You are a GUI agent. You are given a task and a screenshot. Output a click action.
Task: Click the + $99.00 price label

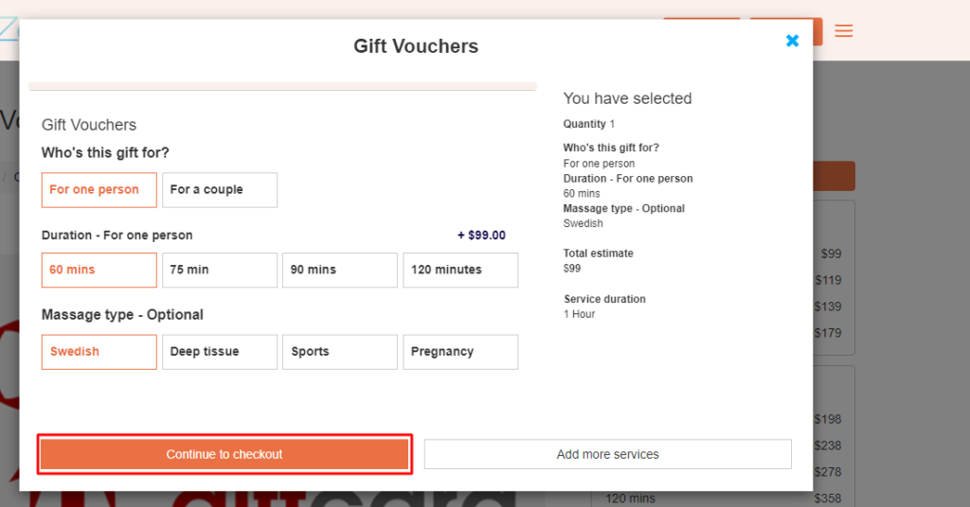point(481,236)
